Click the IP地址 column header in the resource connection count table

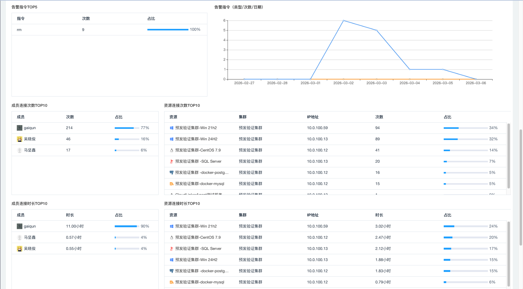click(312, 117)
